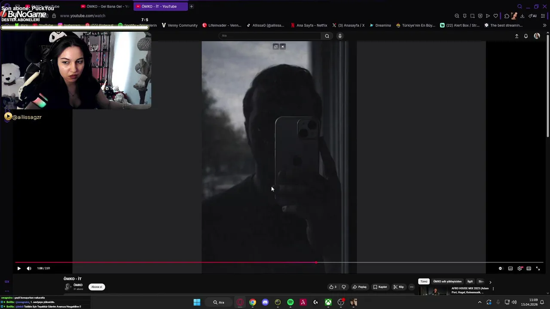Expand bookmarks overflow double chevron
This screenshot has height=309, width=550.
point(544,25)
